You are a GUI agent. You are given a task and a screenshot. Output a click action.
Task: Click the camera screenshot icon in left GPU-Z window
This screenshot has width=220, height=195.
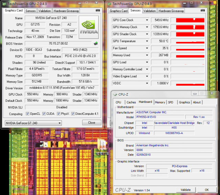point(98,10)
